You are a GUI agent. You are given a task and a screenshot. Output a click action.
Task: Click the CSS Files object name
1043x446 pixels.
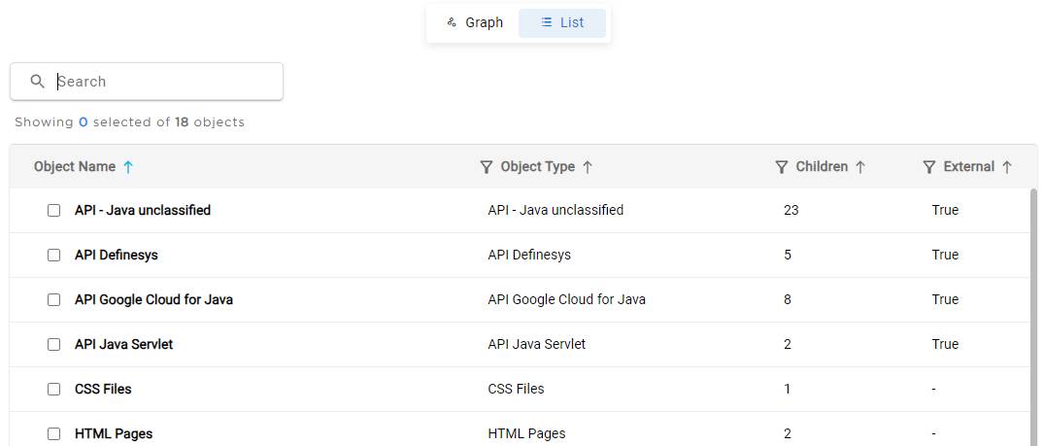coord(103,389)
